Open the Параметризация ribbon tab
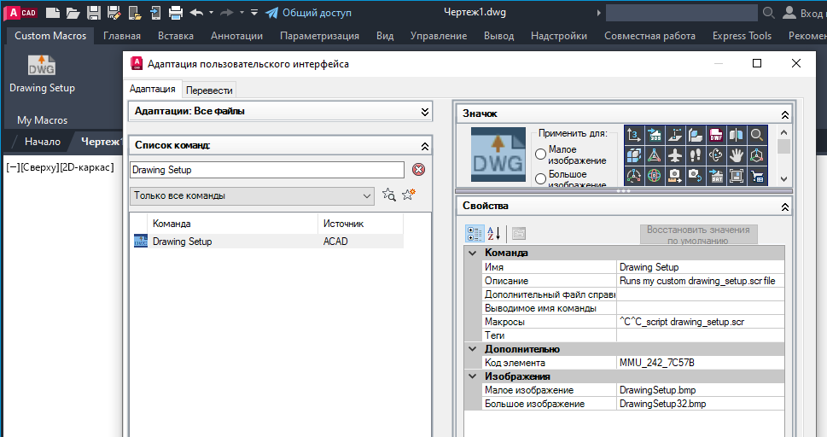Screen dimensions: 827x437 point(319,36)
